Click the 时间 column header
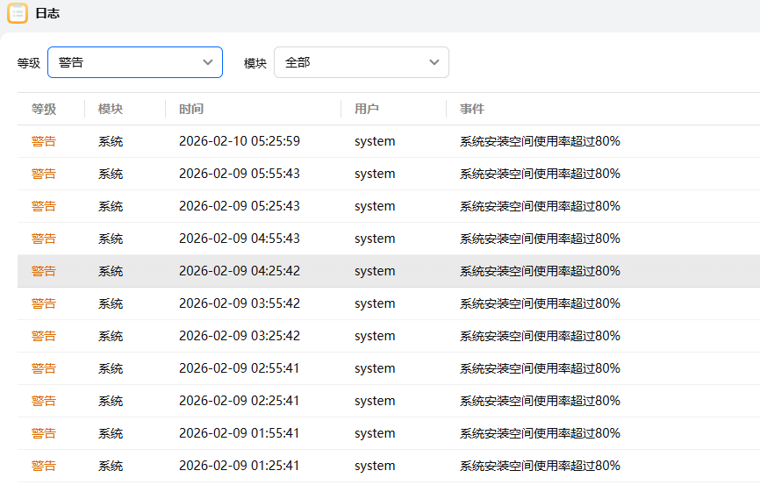This screenshot has width=760, height=492. tap(191, 109)
